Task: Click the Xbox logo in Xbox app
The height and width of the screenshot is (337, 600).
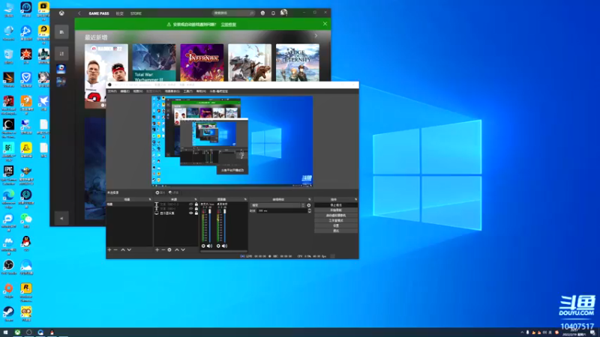Action: coord(61,13)
